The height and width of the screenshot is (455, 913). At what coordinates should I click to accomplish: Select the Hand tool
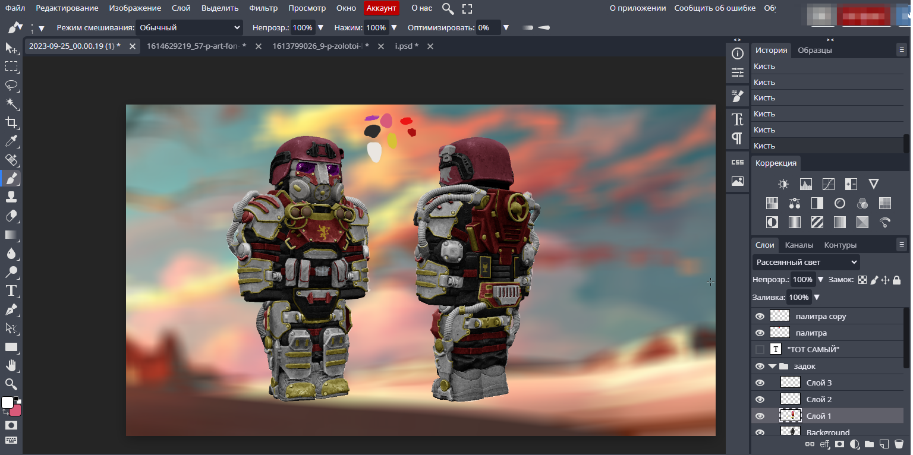click(x=11, y=365)
